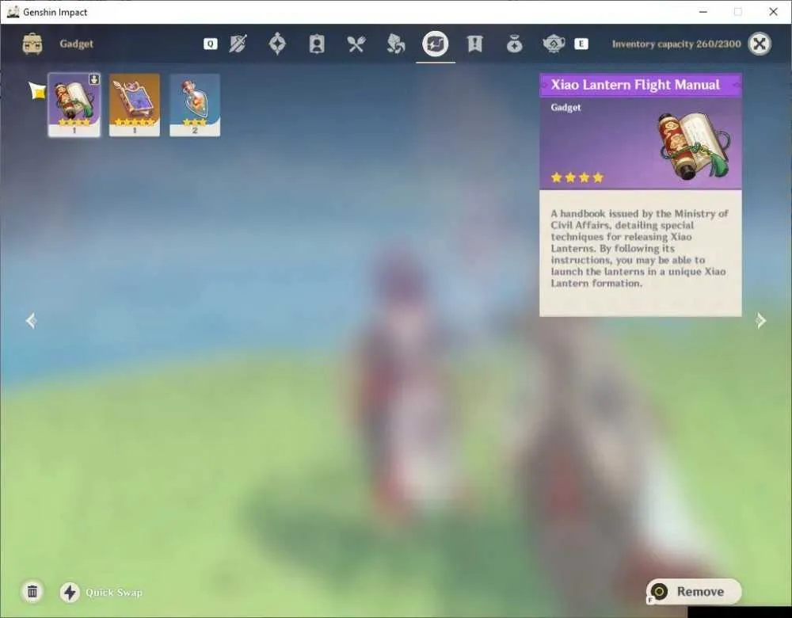Click the four-star rarity in details panel
Viewport: 792px width, 618px height.
(x=577, y=177)
